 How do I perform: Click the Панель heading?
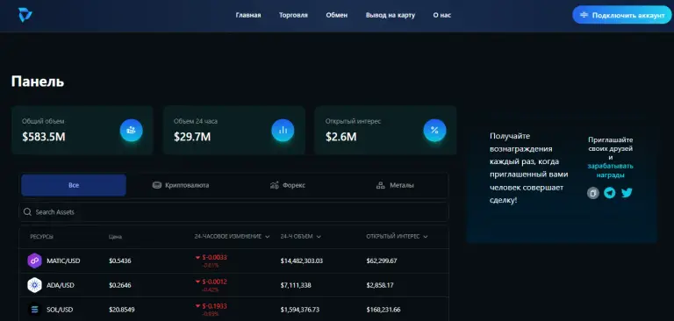click(x=38, y=82)
